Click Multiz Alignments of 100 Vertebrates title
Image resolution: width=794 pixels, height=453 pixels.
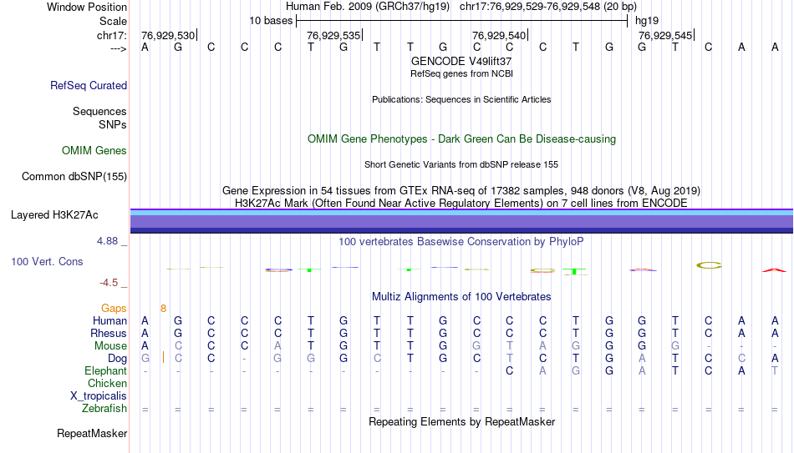[461, 297]
